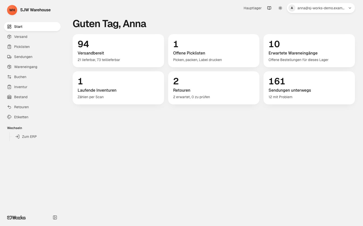Click 'Zählen per Scan' text
Image resolution: width=363 pixels, height=226 pixels.
click(x=90, y=97)
